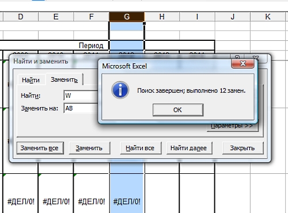
Task: Focus the Заменить на input field
Action: pyautogui.click(x=81, y=108)
